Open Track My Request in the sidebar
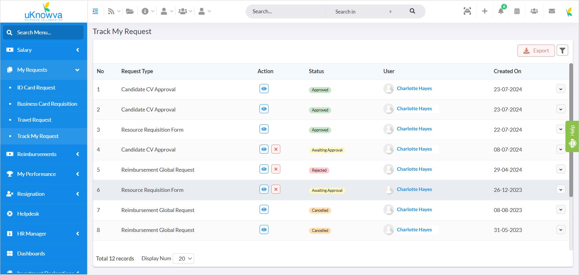The image size is (579, 275). (x=38, y=136)
